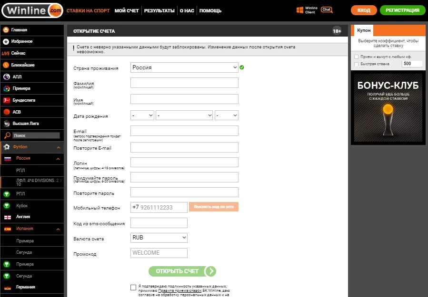This screenshot has height=297, width=428.
Task: Open the Winline Client Windows icon
Action: [300, 10]
